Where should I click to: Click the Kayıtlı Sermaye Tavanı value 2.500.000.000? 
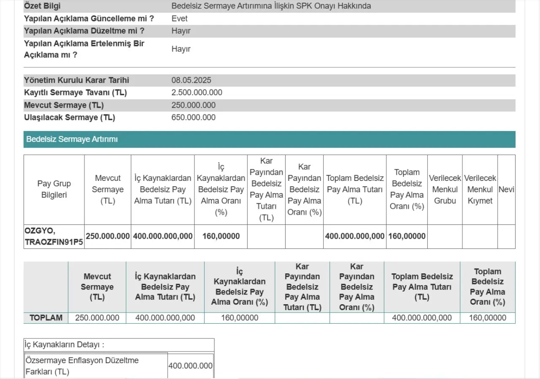(197, 93)
